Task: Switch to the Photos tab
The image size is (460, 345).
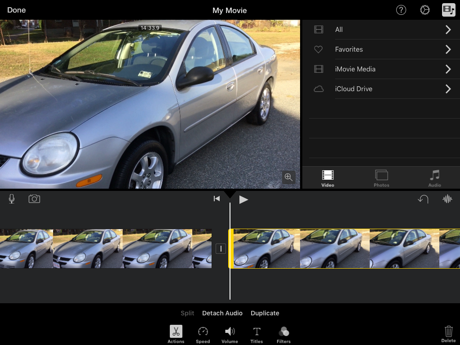Action: [381, 178]
